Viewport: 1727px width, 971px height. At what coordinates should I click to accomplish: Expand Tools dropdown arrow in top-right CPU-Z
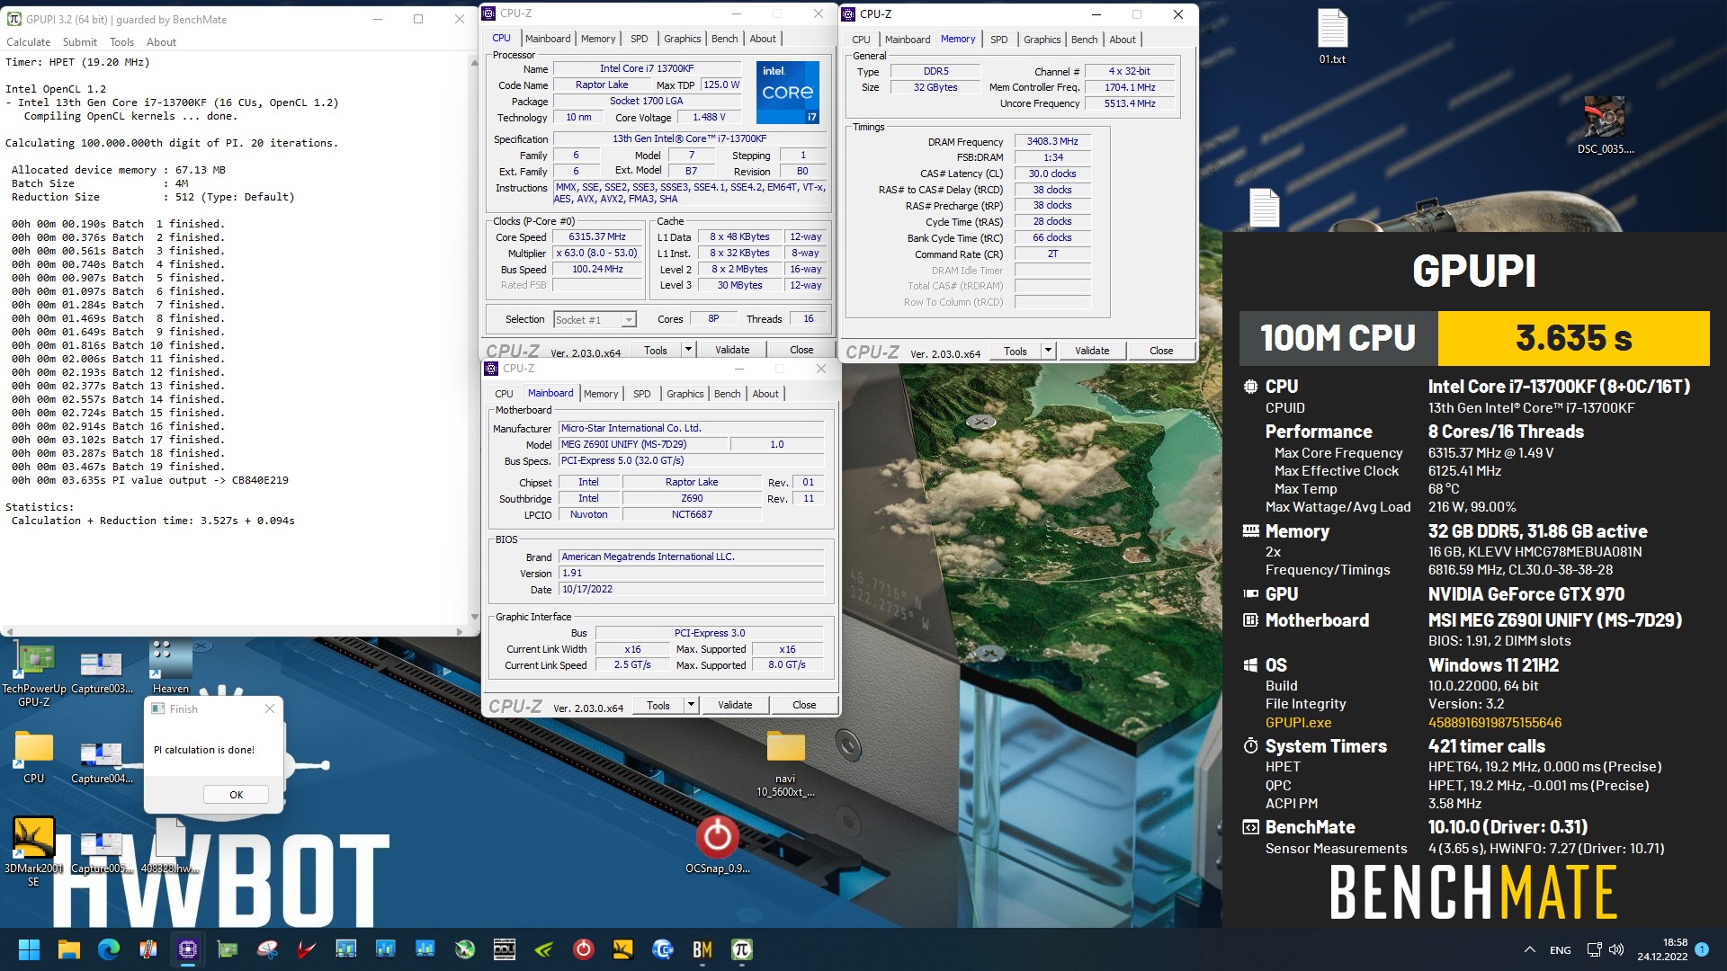(1048, 351)
